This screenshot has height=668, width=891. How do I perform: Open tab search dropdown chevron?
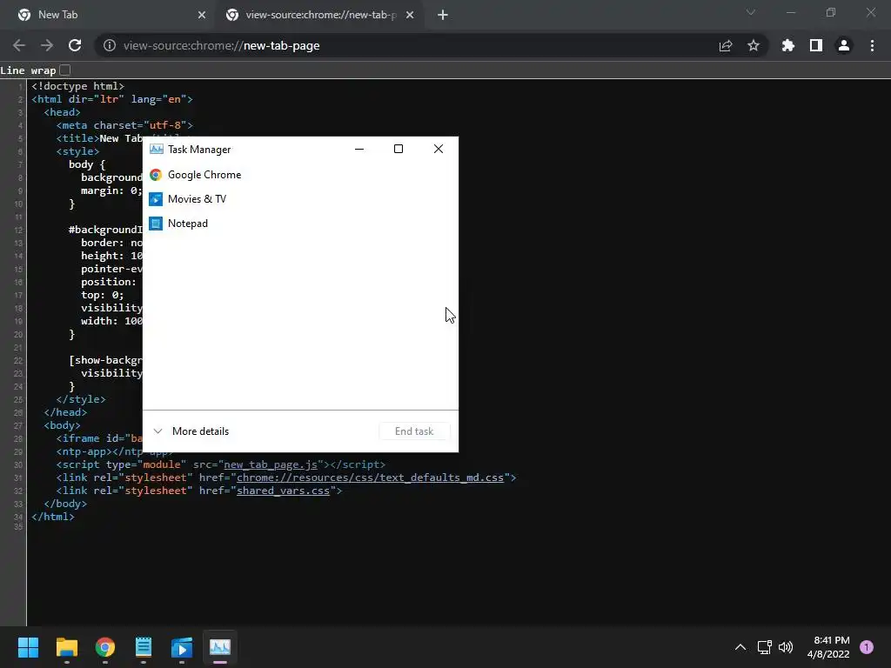pos(751,12)
